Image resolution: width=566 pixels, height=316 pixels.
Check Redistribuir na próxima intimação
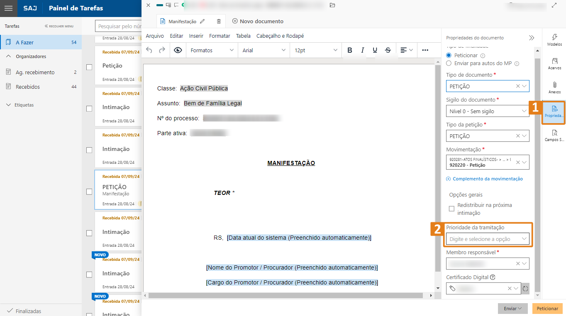451,209
